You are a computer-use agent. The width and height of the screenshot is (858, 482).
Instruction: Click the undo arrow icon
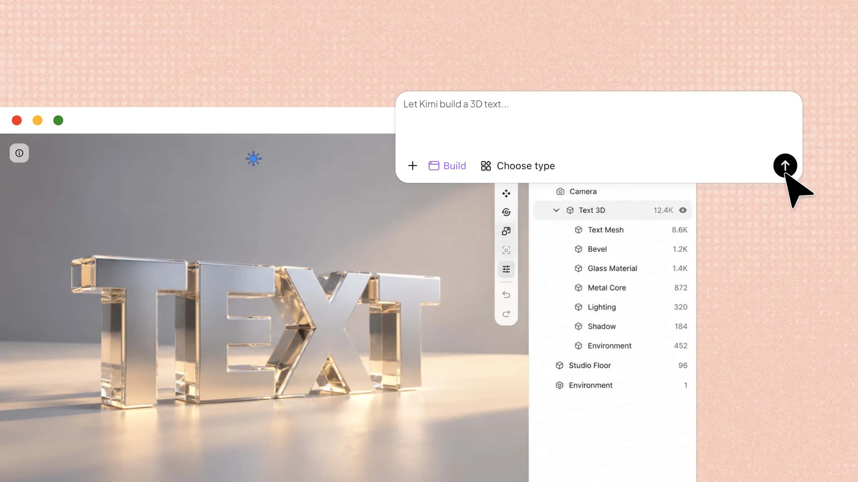[506, 295]
